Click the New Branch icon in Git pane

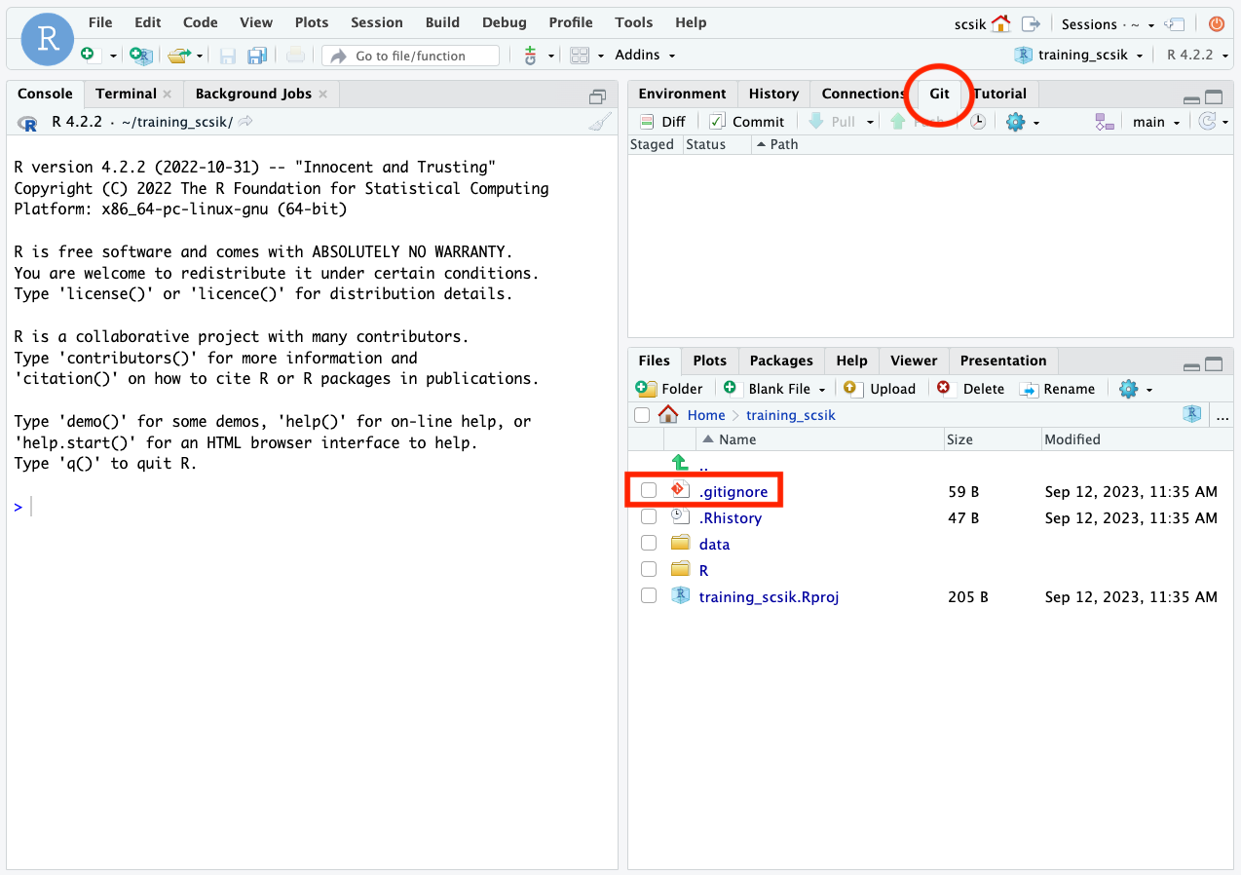1104,122
